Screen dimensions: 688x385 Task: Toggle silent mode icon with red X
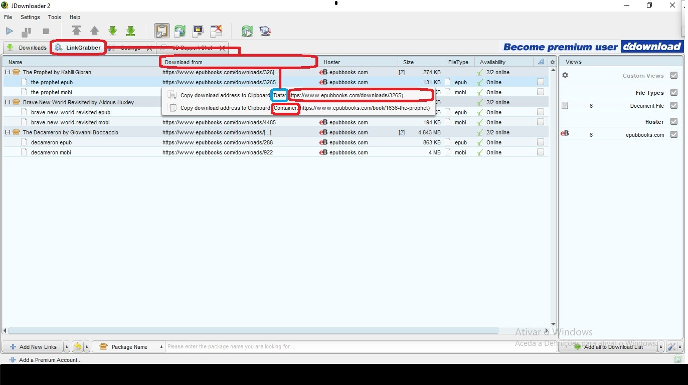(x=216, y=31)
